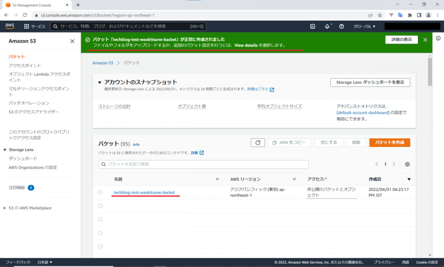444x267 pixels.
Task: Open the Chrome extensions puzzle icon
Action: coord(410,15)
